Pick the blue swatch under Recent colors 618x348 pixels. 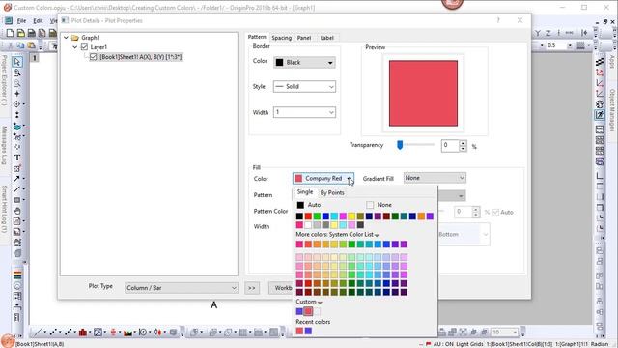[308, 331]
